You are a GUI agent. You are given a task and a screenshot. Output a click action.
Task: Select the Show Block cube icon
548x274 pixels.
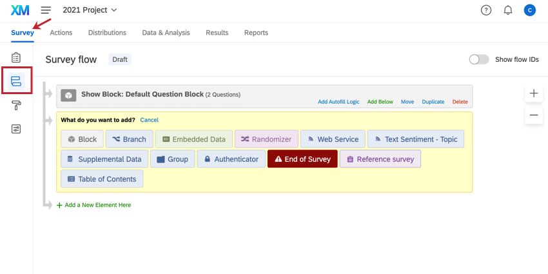pyautogui.click(x=69, y=95)
